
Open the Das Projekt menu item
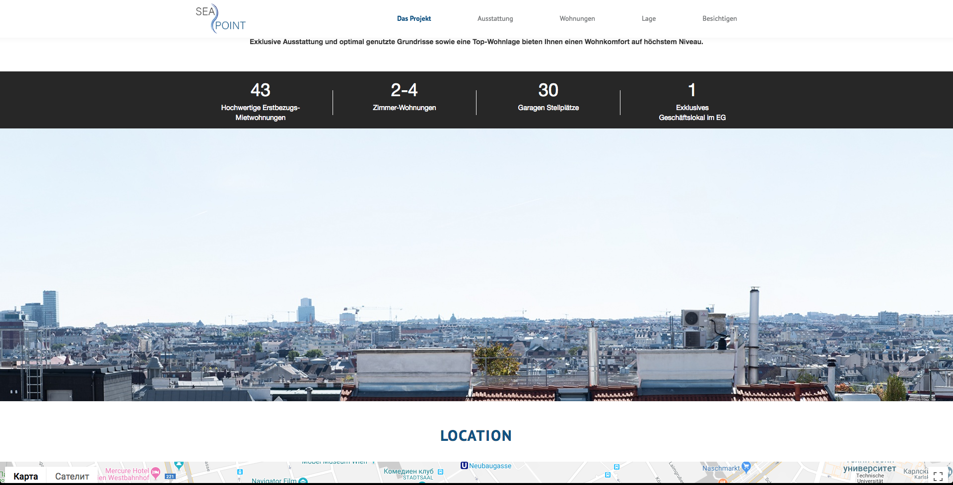[x=414, y=19]
